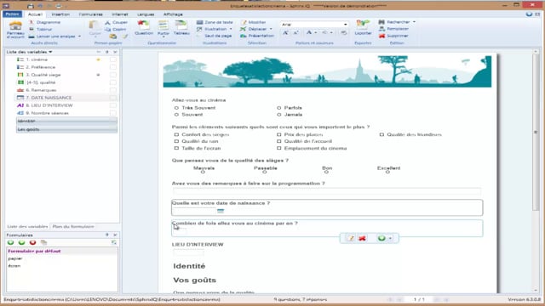The image size is (545, 306).
Task: Click the 'Vos goûts' section heading
Action: (x=195, y=280)
